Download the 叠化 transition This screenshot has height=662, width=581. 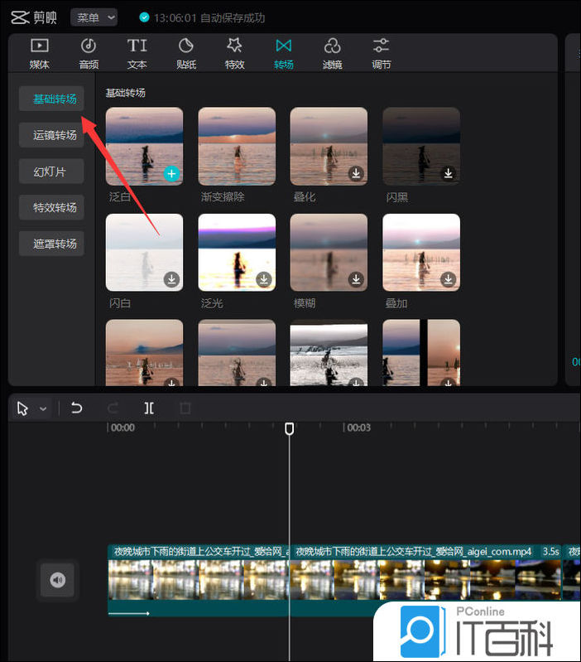coord(356,173)
